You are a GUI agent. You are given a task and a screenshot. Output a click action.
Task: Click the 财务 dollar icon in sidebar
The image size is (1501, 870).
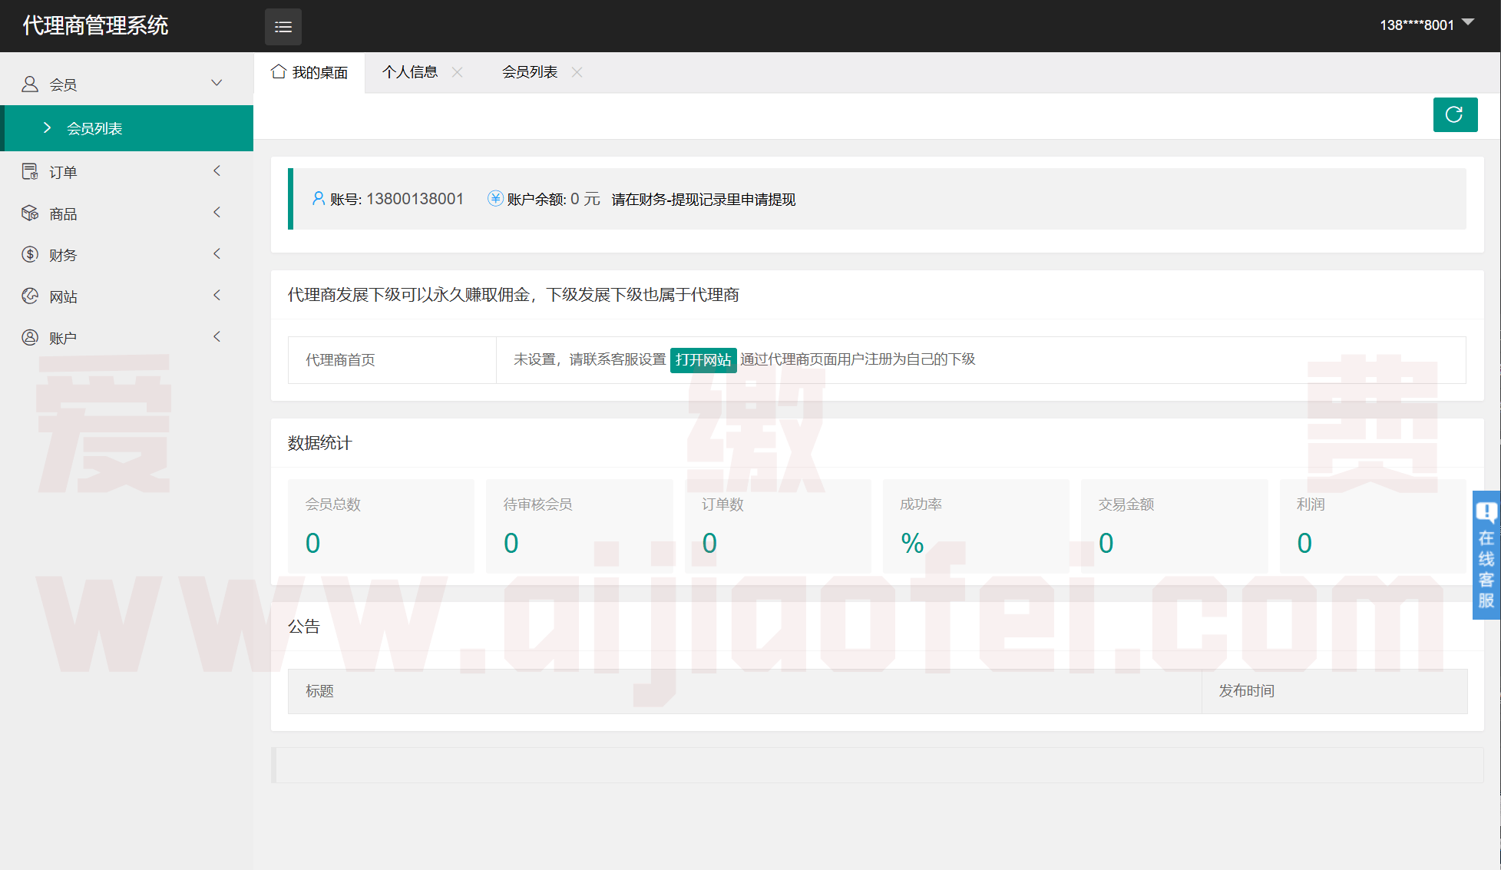tap(30, 255)
